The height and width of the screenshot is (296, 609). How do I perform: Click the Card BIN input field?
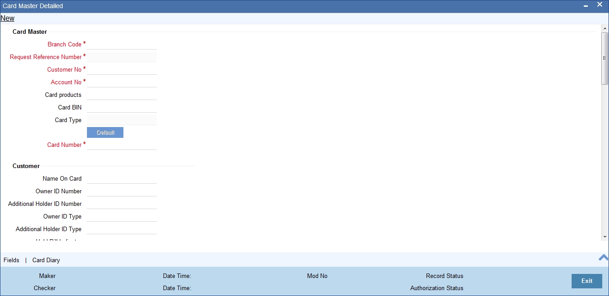point(122,107)
